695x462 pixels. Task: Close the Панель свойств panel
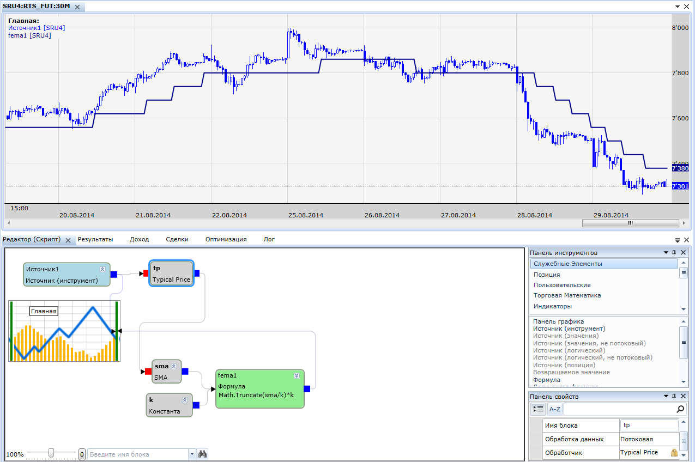(x=685, y=397)
